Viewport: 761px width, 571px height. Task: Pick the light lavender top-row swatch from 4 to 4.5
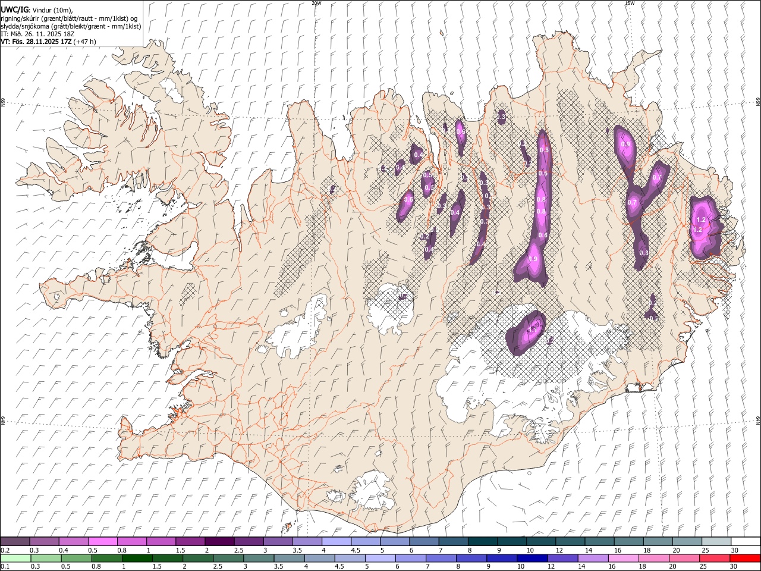335,542
